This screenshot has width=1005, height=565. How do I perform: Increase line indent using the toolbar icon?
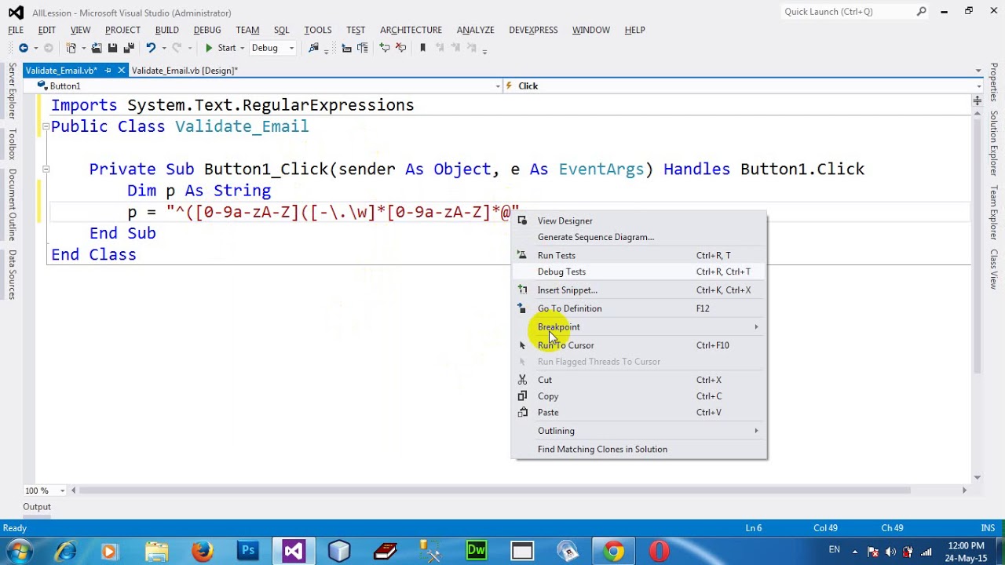[362, 48]
